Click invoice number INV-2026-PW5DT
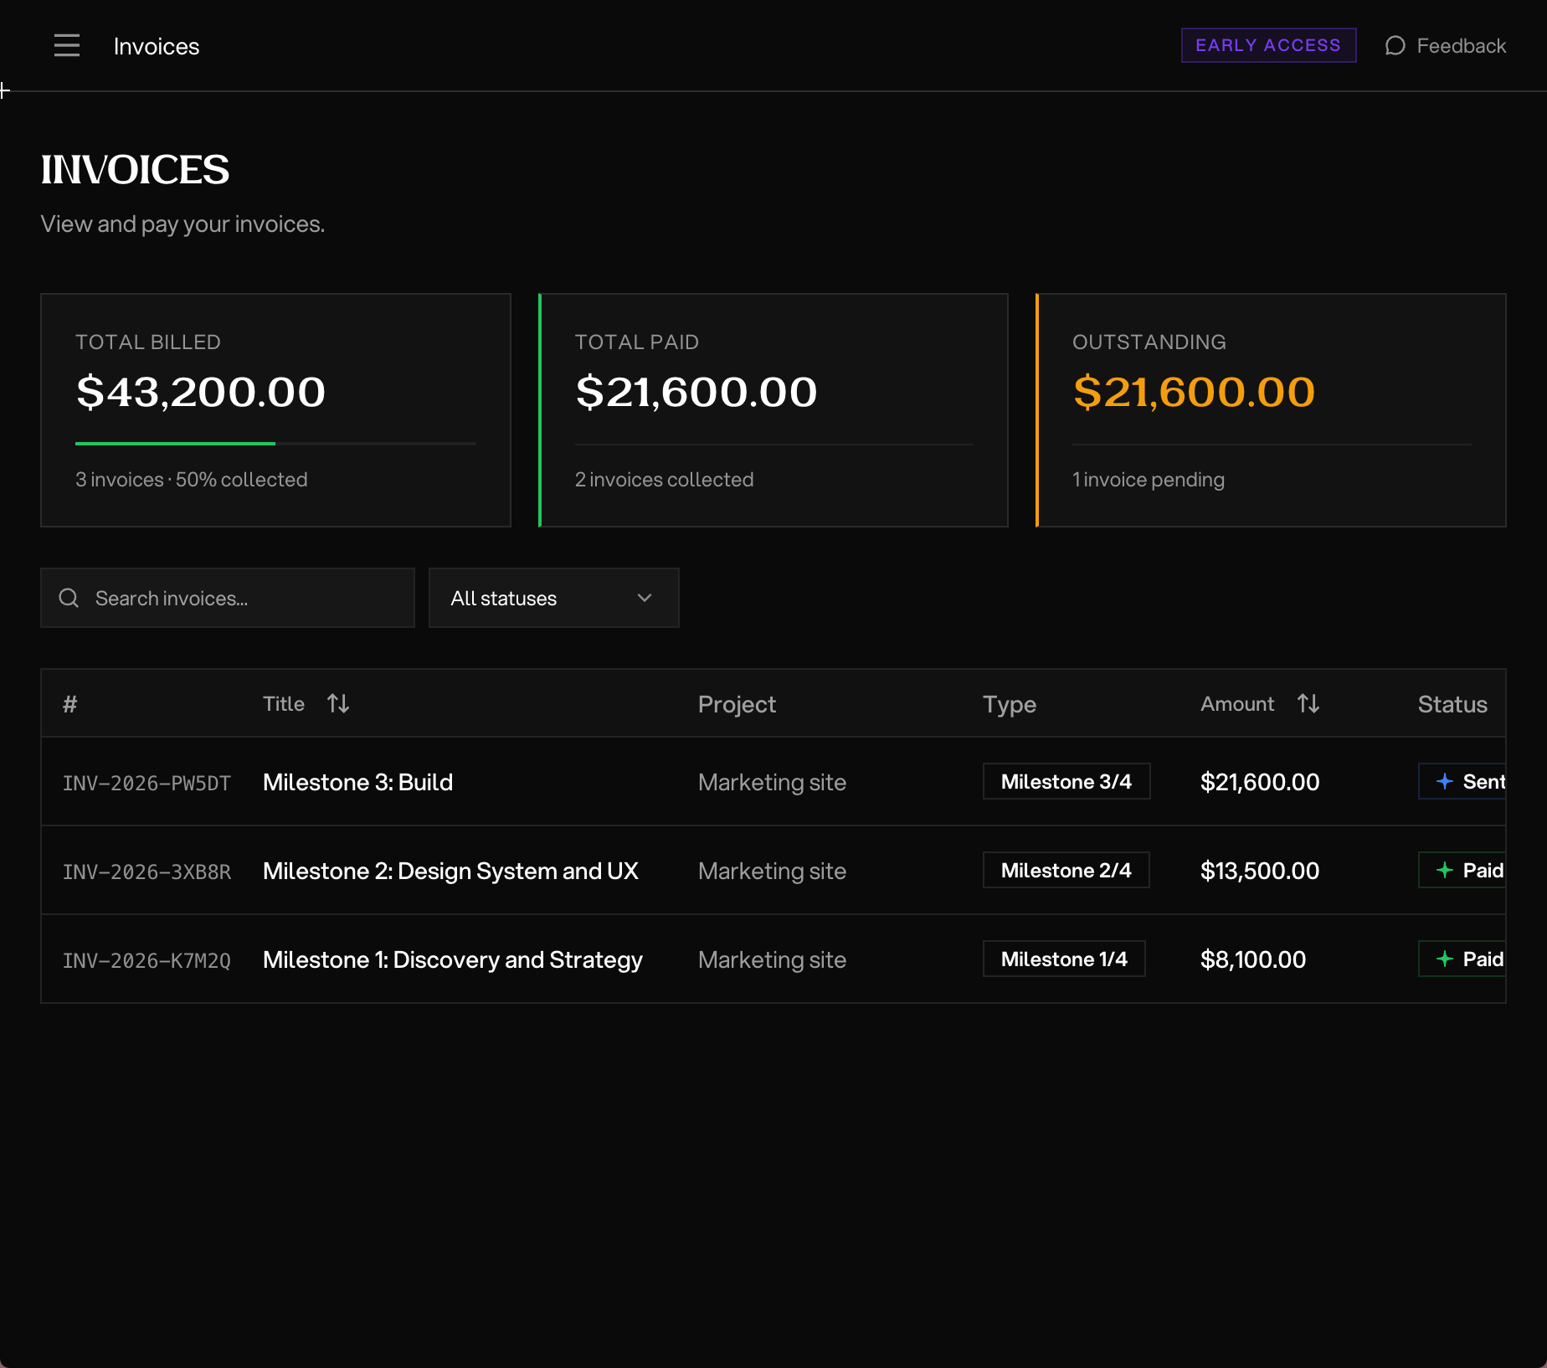1547x1368 pixels. pyautogui.click(x=146, y=783)
